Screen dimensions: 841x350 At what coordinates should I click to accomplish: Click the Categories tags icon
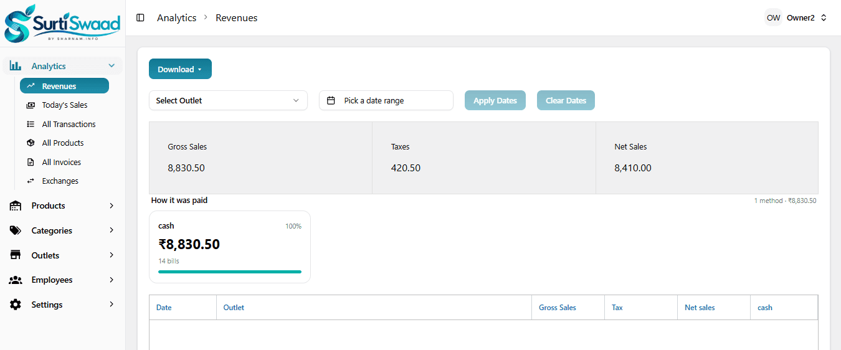16,230
